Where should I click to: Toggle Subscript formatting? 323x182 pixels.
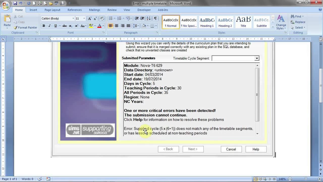point(70,26)
